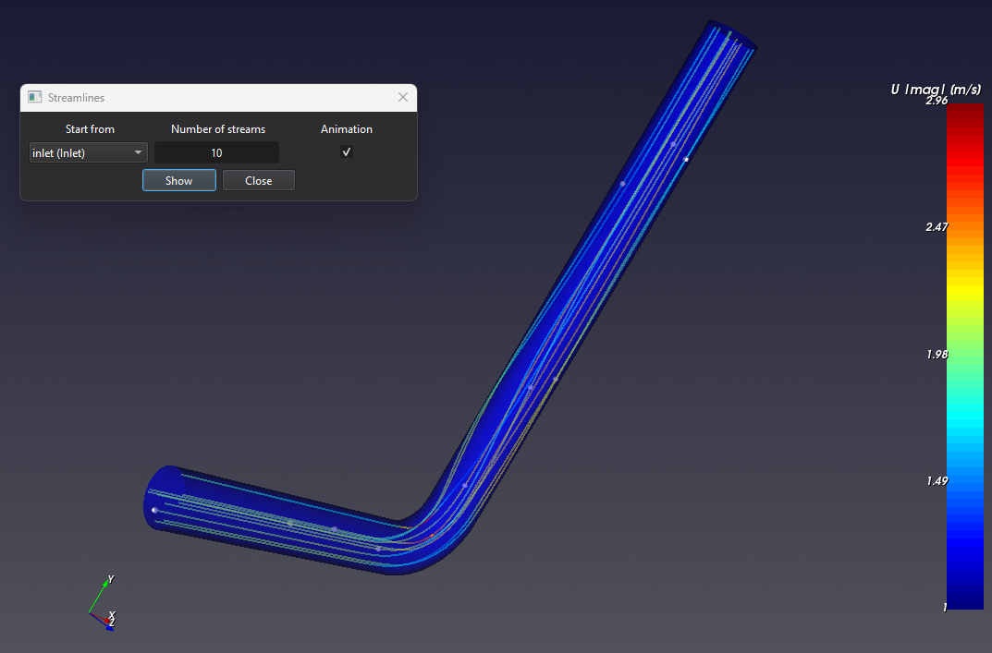The image size is (992, 653).
Task: Close the Streamlines dialog with X
Action: point(403,97)
